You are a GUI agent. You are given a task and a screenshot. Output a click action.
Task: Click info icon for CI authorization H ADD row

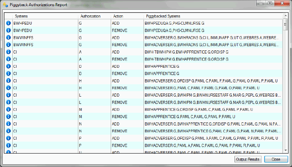point(8,81)
